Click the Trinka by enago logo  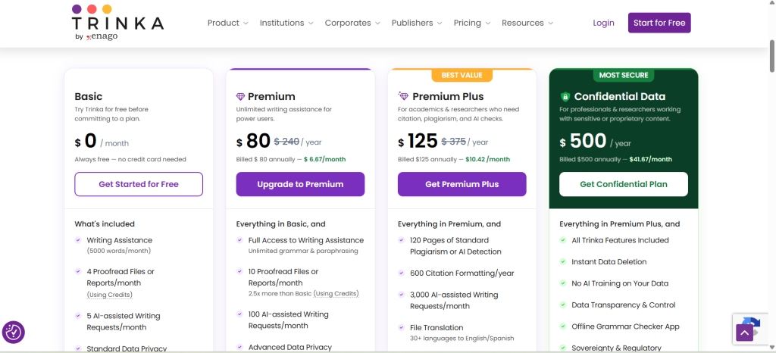117,23
